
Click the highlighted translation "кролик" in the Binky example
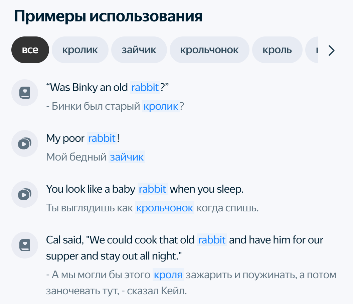pyautogui.click(x=161, y=106)
